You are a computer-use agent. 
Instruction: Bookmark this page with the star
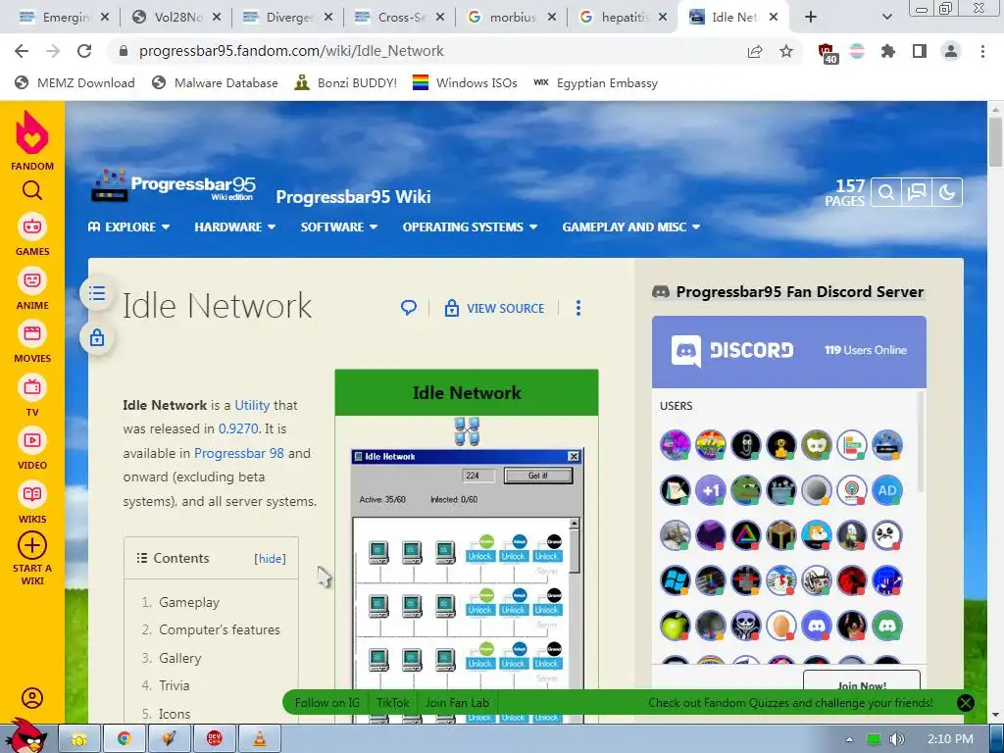coord(786,51)
